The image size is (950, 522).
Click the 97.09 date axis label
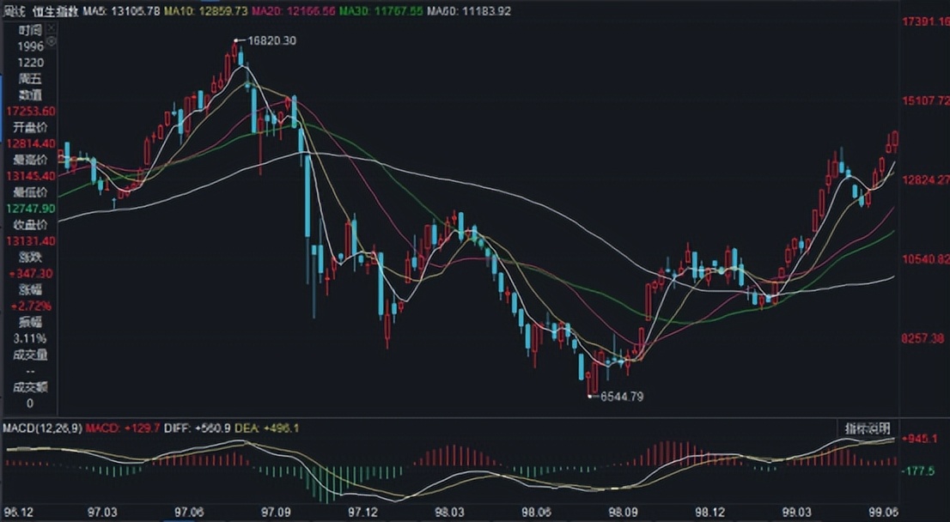tap(276, 513)
